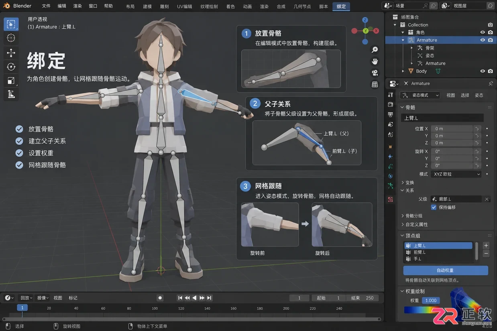Open the 文件 menu
Image resolution: width=497 pixels, height=331 pixels.
click(x=46, y=6)
